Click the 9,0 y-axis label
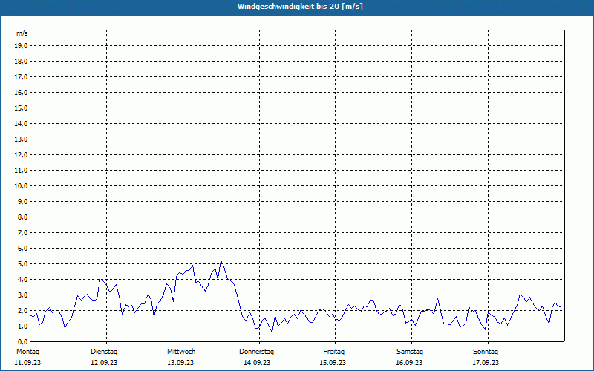This screenshot has width=594, height=371. click(x=22, y=201)
